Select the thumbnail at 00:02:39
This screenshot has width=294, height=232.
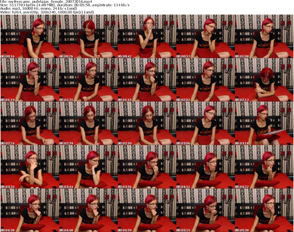point(88,123)
